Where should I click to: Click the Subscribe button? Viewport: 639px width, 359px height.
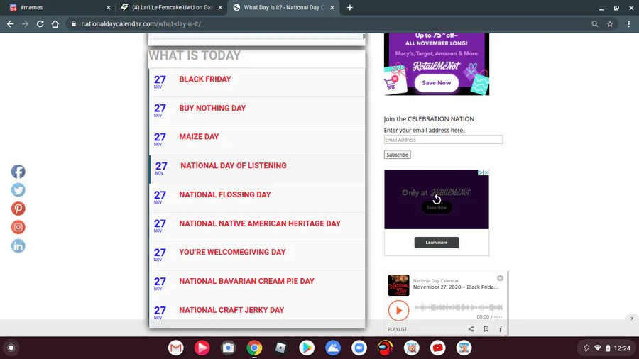[x=397, y=155]
